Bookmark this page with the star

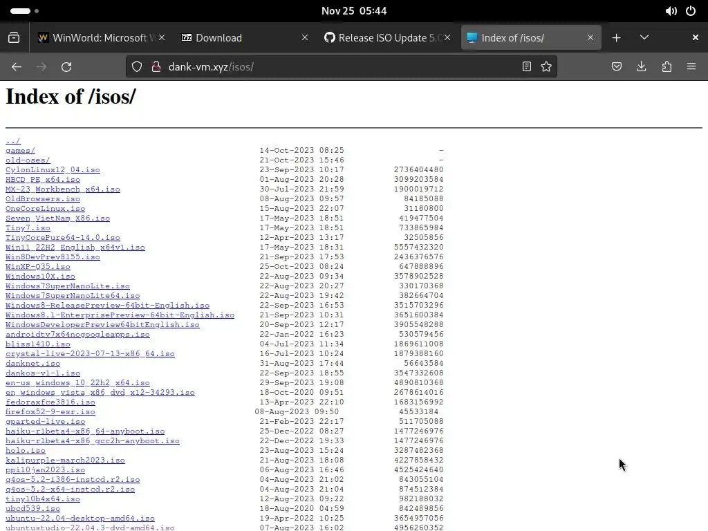(x=546, y=67)
